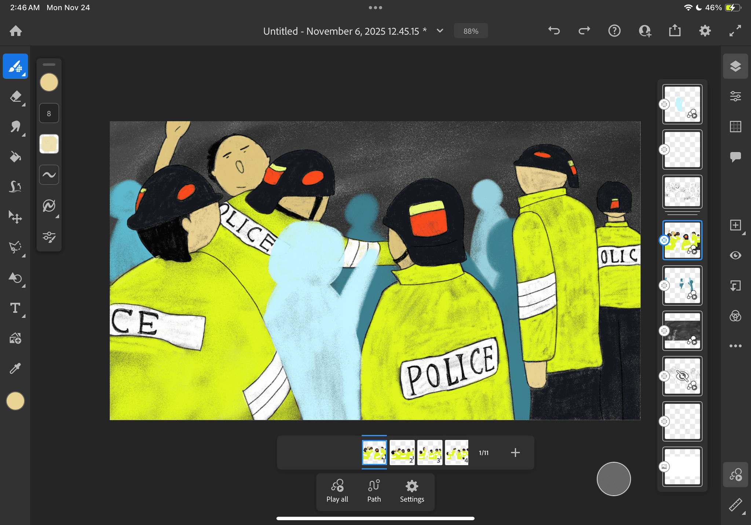Toggle the motion panel icon
751x525 pixels.
coord(735,475)
